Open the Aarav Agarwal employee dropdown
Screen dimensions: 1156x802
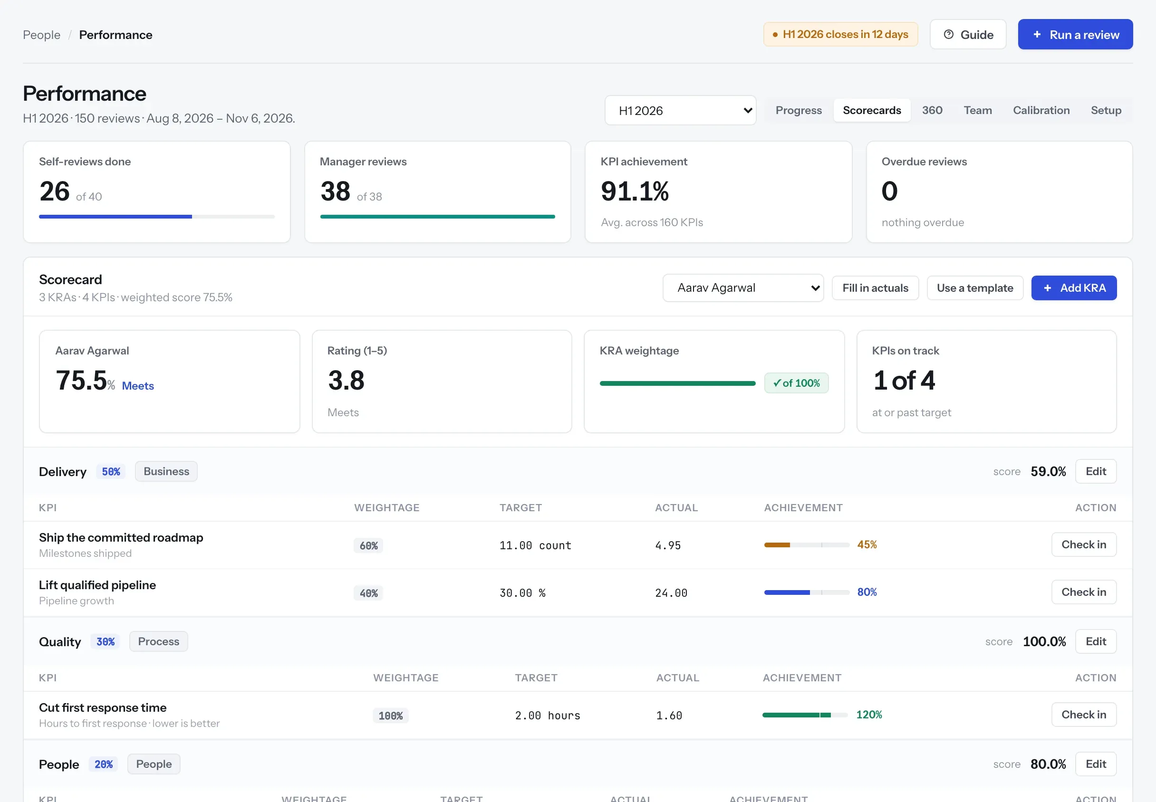pos(743,288)
